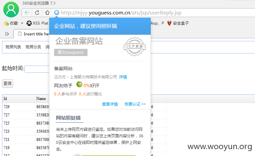Select the cell with Id 729
Viewport: 255px width, 156px height.
(x=19, y=107)
